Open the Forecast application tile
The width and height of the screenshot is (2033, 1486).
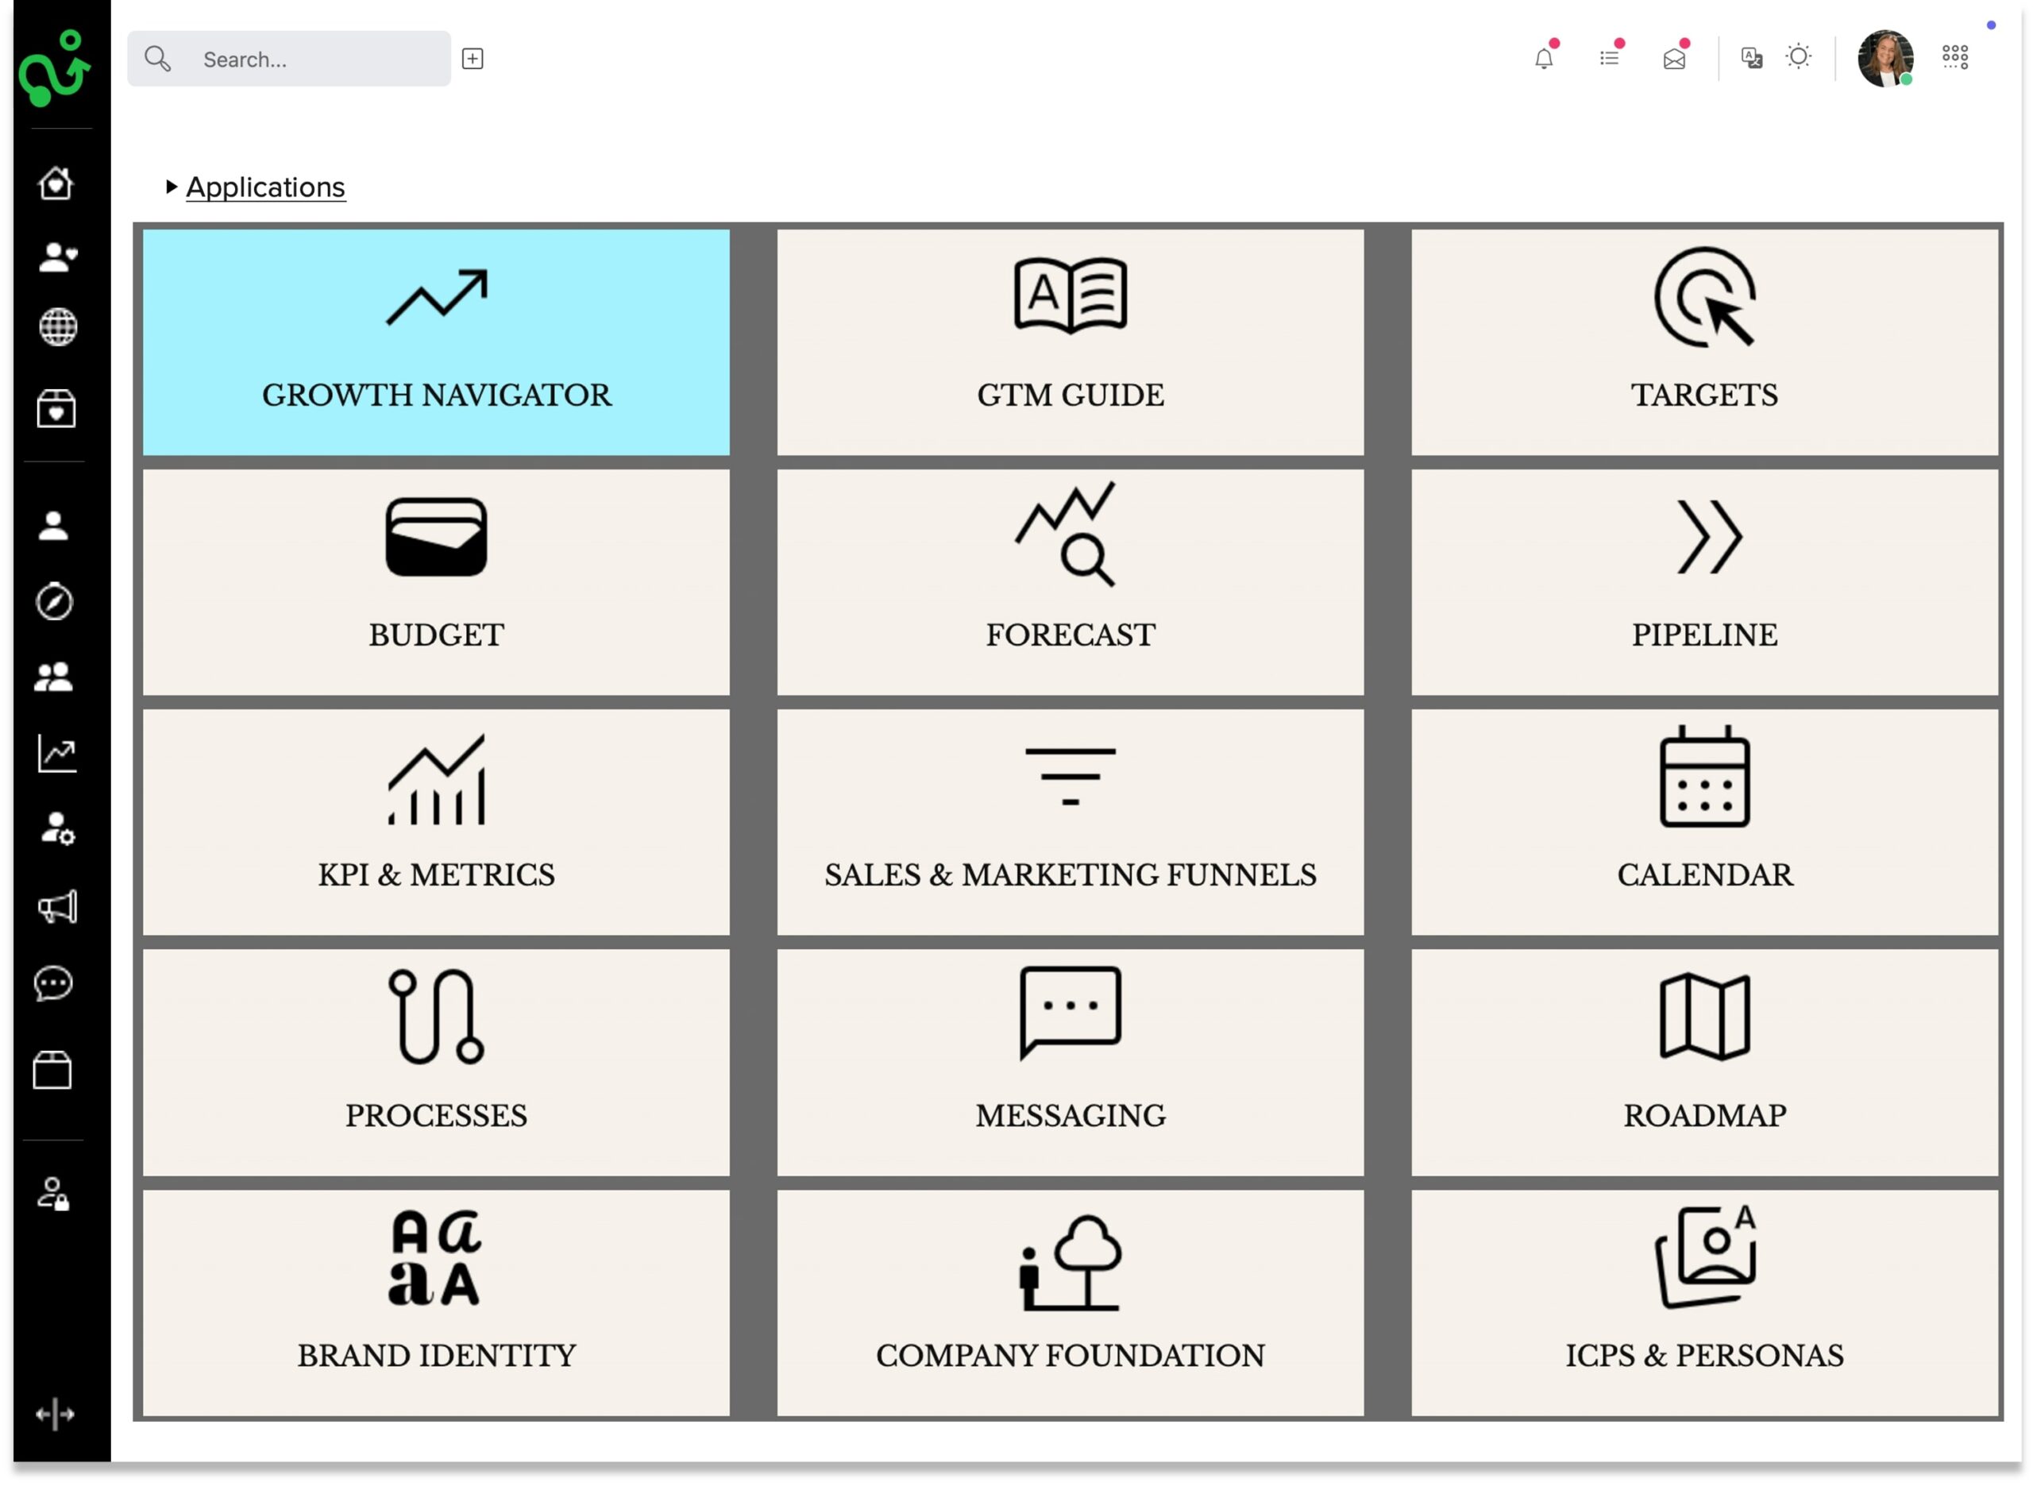coord(1071,582)
